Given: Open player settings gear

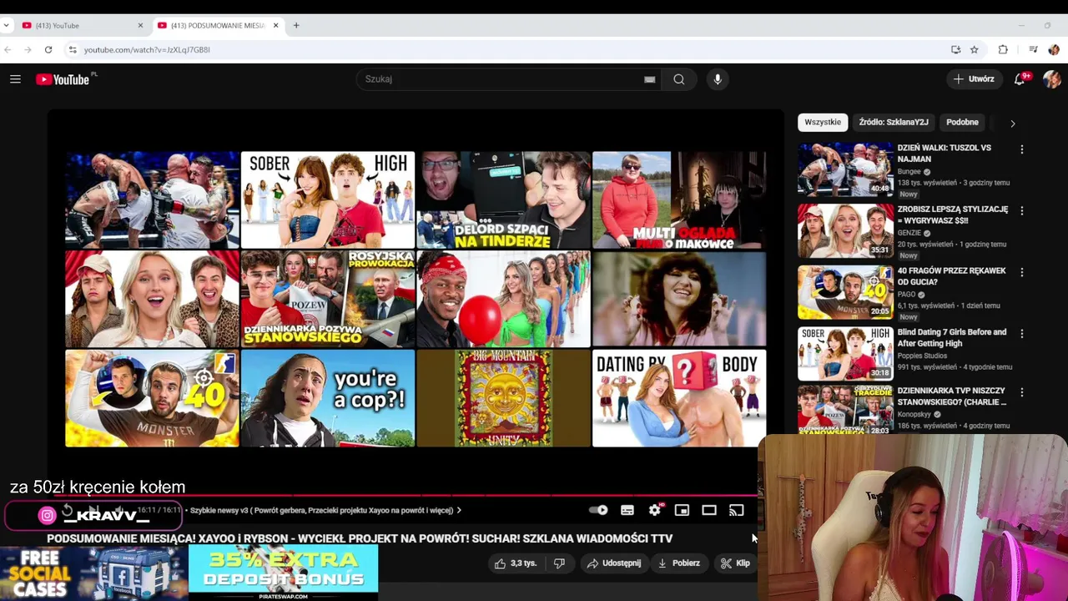Looking at the screenshot, I should (655, 510).
